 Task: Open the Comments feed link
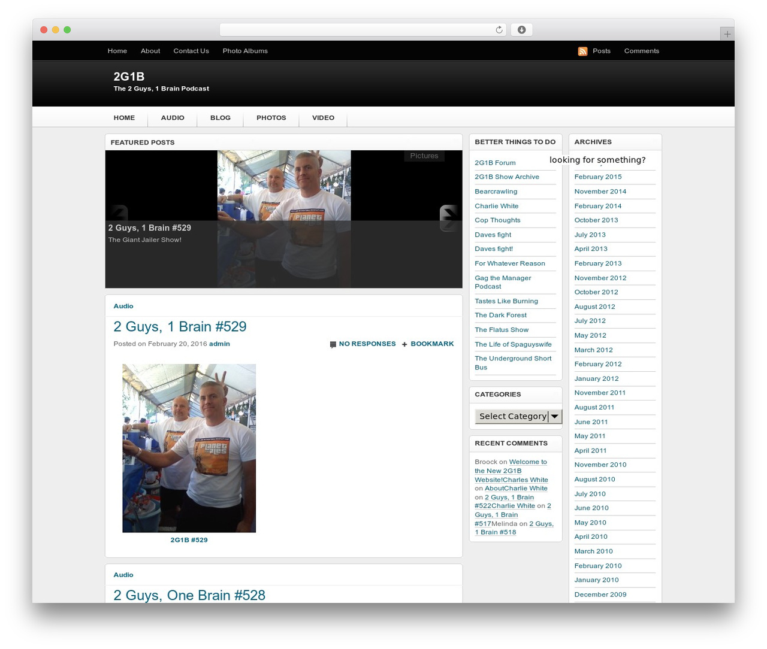641,51
